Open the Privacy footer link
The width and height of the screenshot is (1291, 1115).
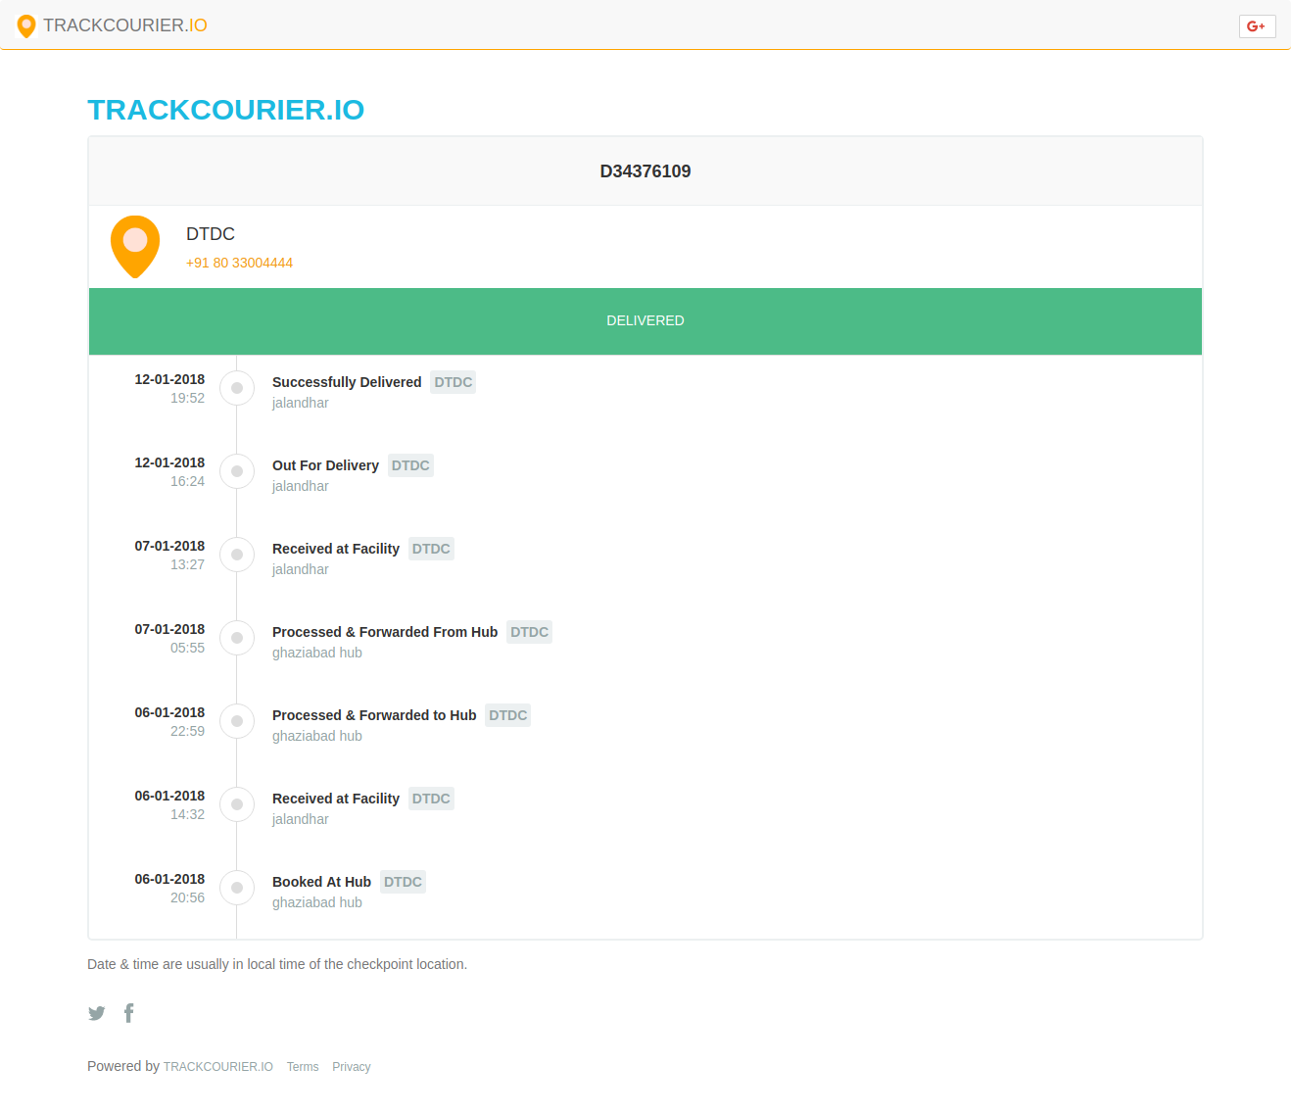tap(351, 1067)
